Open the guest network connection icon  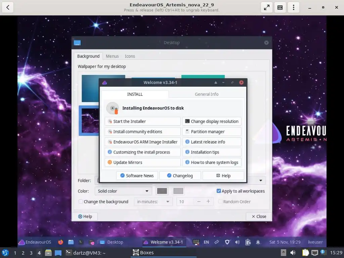tap(217, 242)
